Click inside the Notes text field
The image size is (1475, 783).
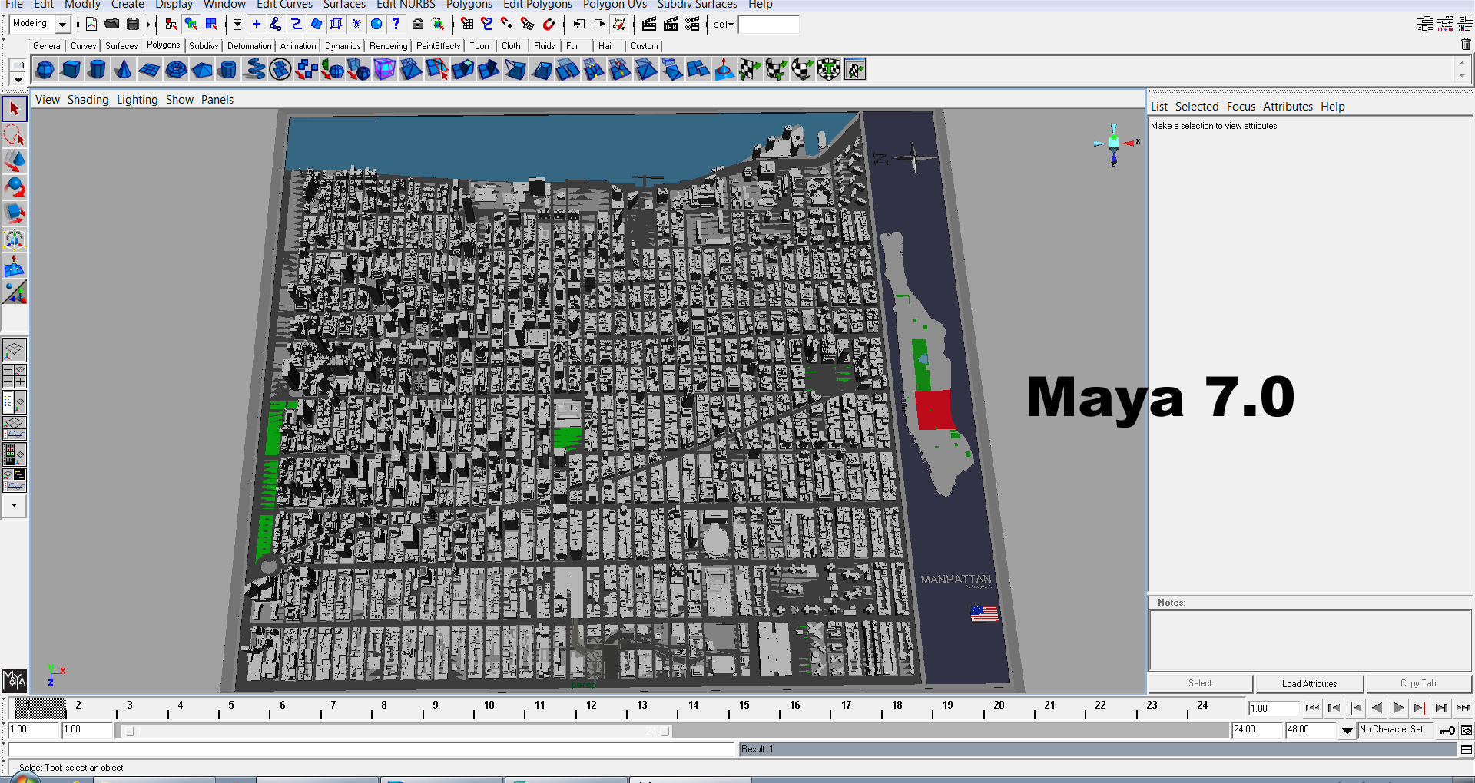click(1306, 641)
